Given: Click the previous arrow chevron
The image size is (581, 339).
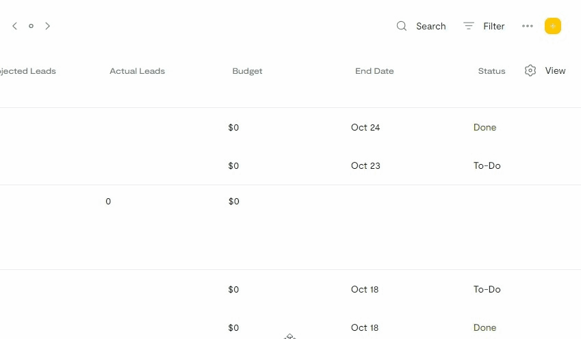Looking at the screenshot, I should point(14,26).
